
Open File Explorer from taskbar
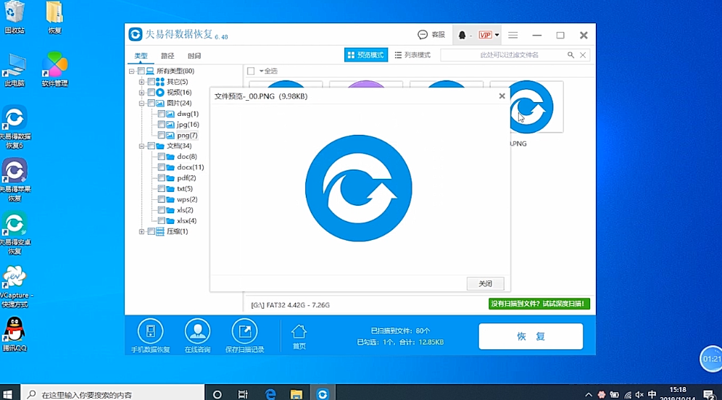[x=296, y=394]
